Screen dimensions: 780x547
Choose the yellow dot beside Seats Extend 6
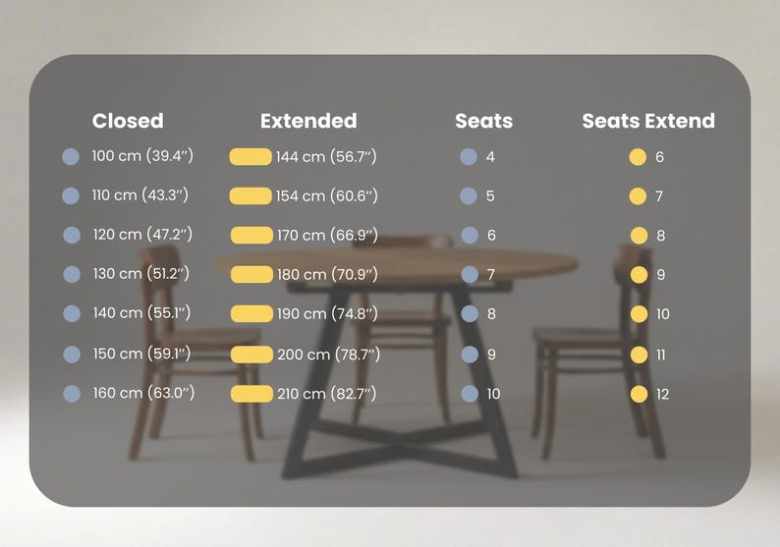click(638, 157)
